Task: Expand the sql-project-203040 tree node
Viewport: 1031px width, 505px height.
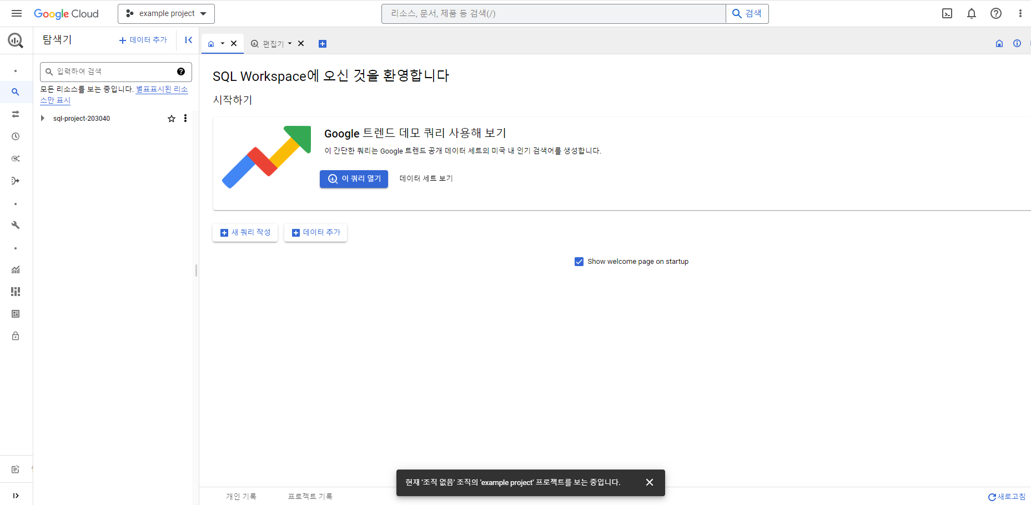Action: pyautogui.click(x=43, y=118)
